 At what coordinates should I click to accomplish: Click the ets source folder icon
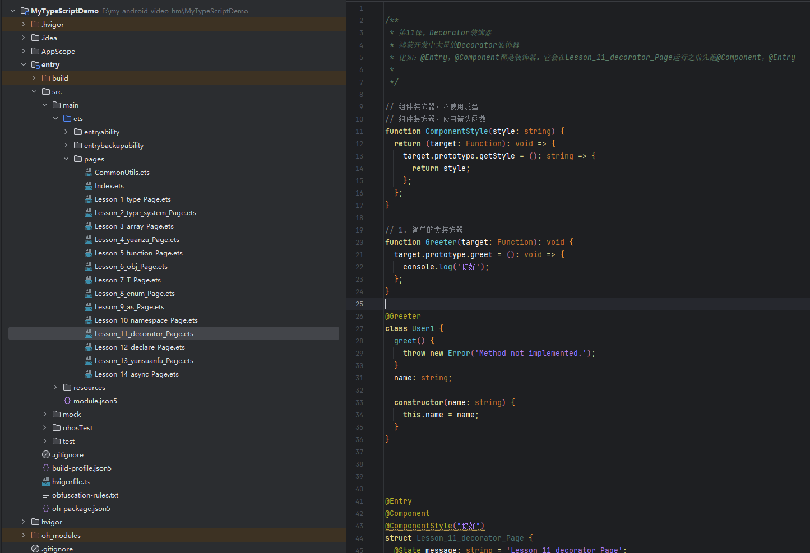[x=67, y=118]
